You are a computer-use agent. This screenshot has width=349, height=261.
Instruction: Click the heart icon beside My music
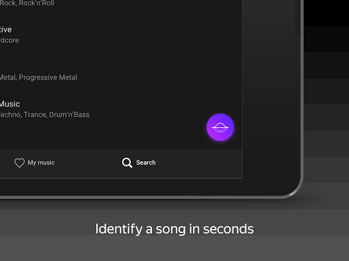[19, 162]
